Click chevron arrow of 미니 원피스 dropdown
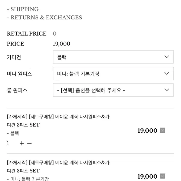The image size is (181, 181). point(167,73)
